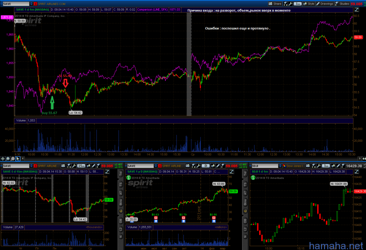Click earnings phone icon under $0.79
366x250 pixels.
coord(183,218)
